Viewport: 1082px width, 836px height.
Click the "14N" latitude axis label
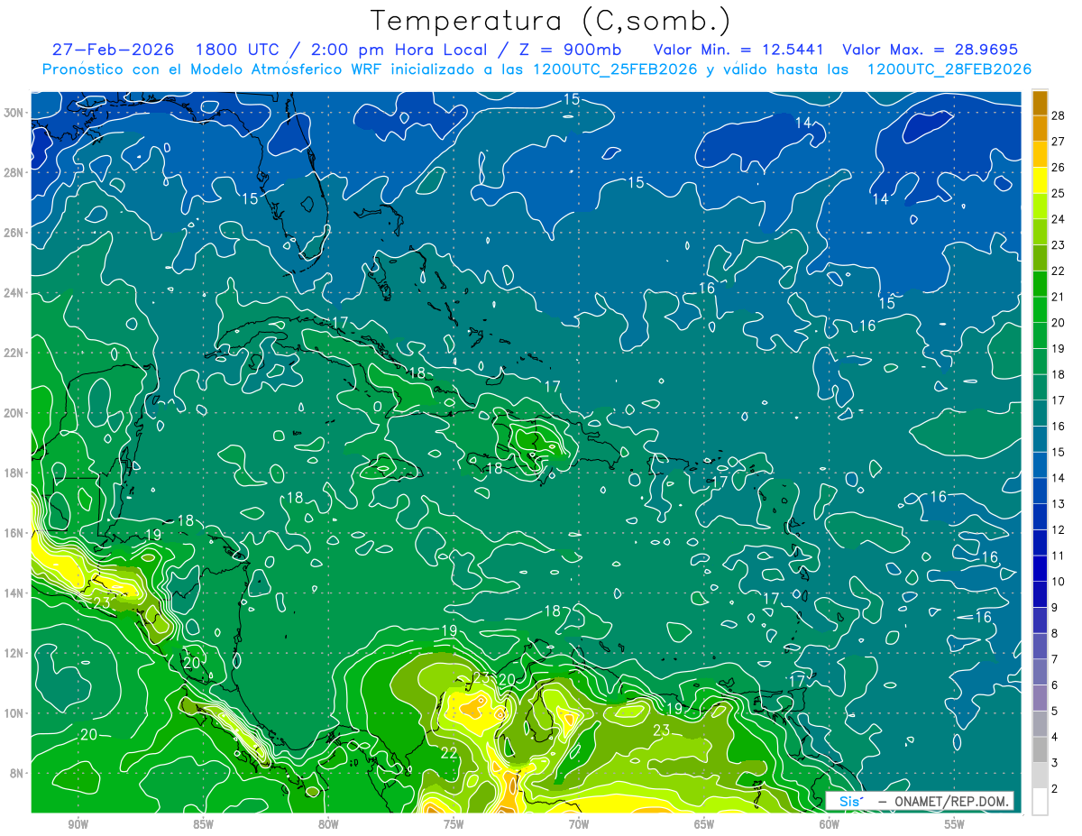pyautogui.click(x=14, y=593)
